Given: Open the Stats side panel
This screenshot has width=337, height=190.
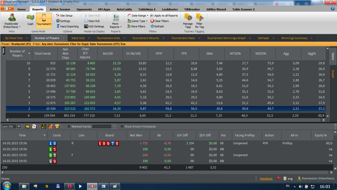Looking at the screenshot, I should pyautogui.click(x=3, y=51).
